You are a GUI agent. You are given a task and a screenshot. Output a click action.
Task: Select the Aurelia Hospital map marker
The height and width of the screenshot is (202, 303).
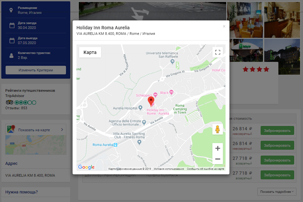(141, 108)
